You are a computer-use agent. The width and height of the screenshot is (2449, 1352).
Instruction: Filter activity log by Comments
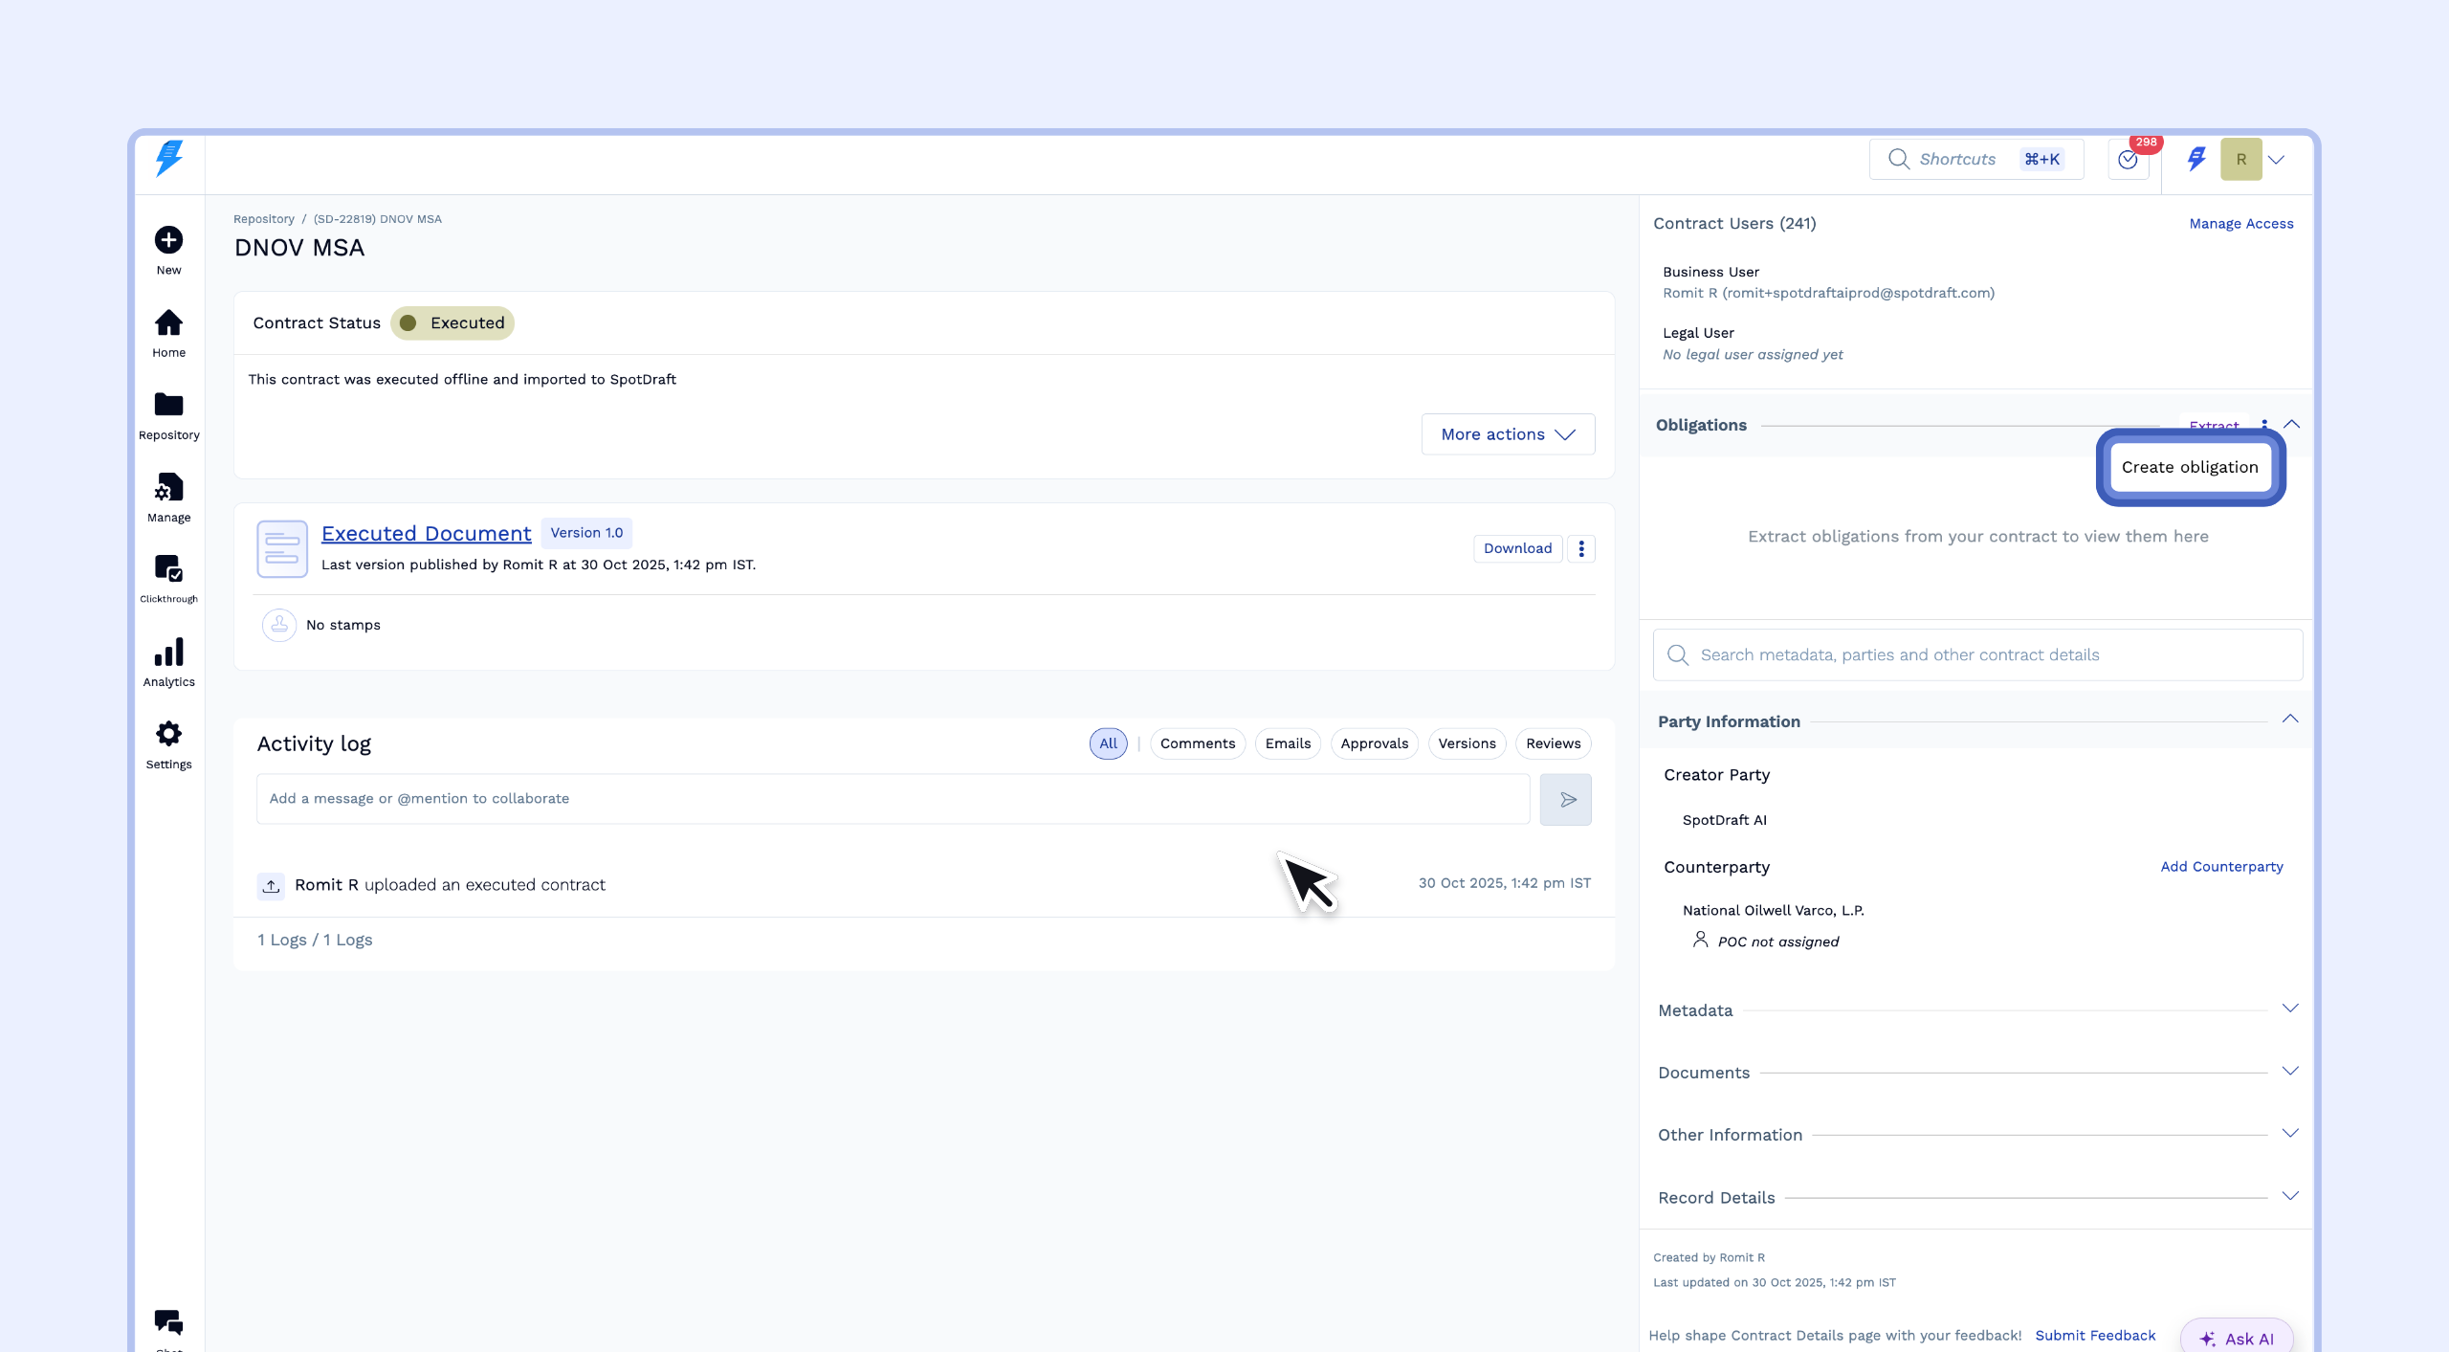point(1197,743)
